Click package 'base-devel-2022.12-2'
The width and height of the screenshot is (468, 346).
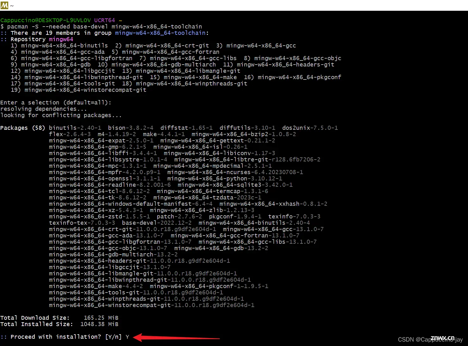pos(157,223)
